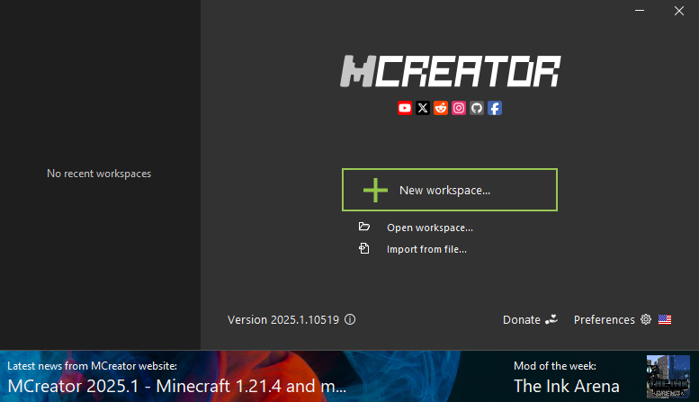The height and width of the screenshot is (402, 699).
Task: Minimize the MCreator window
Action: tap(640, 10)
